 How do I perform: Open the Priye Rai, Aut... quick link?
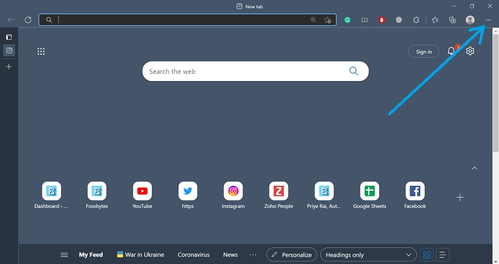(324, 195)
